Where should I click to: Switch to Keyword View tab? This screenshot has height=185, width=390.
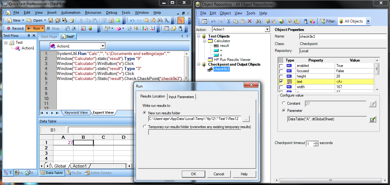pos(76,112)
